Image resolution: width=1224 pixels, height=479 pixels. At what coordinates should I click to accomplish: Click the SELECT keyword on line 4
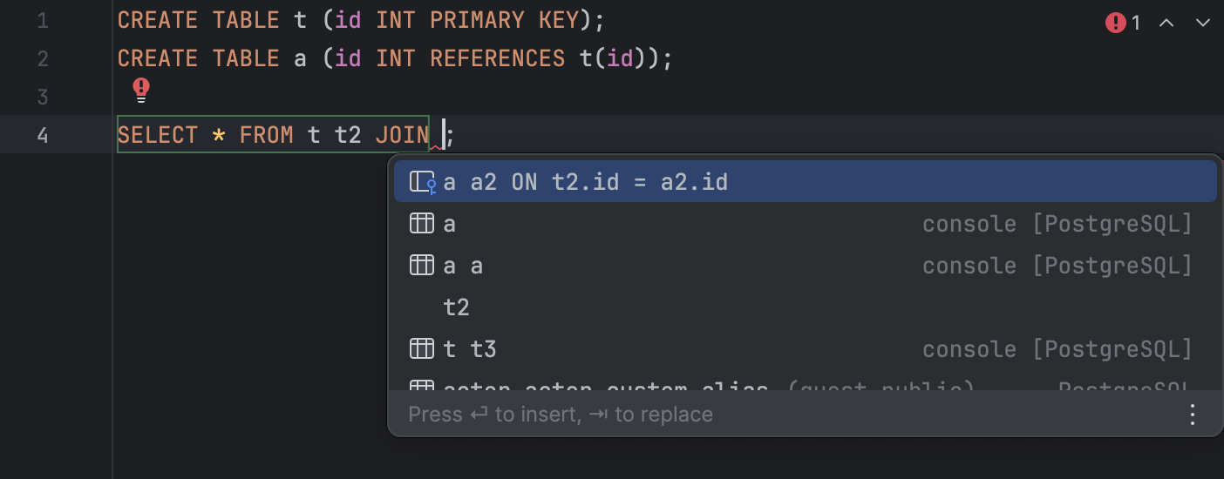pos(158,135)
